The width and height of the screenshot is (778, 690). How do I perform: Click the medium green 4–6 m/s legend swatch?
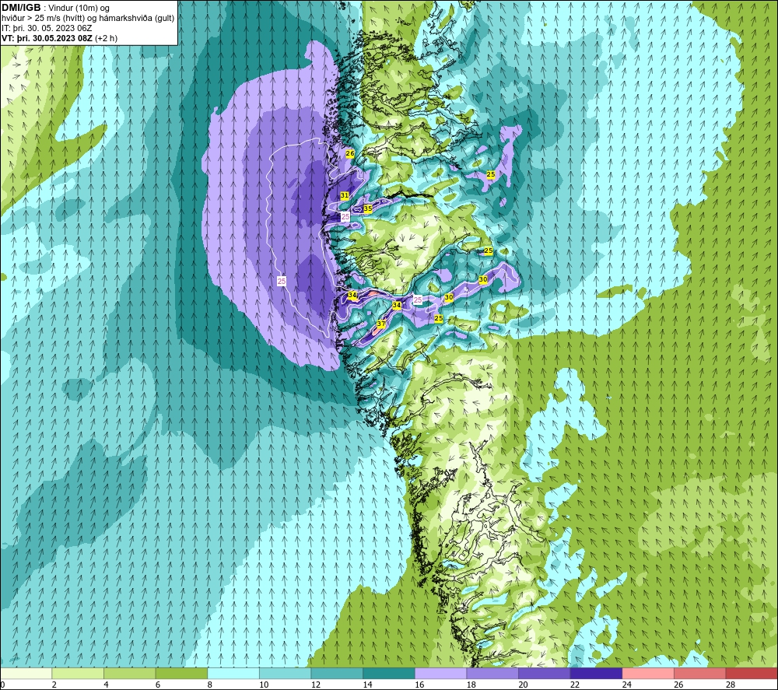pyautogui.click(x=129, y=673)
